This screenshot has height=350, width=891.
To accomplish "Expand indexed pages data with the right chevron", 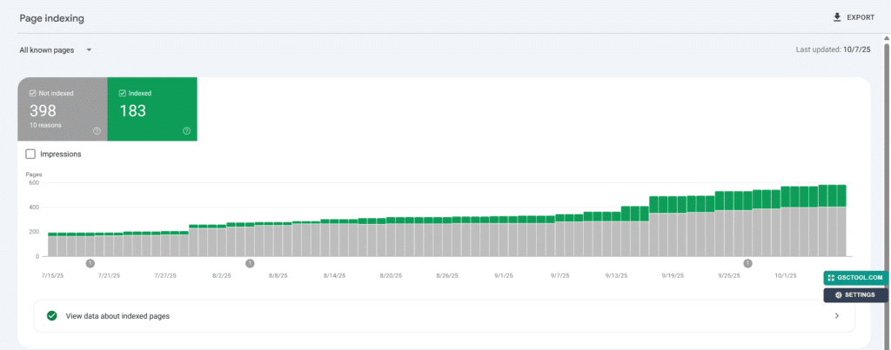I will (837, 316).
